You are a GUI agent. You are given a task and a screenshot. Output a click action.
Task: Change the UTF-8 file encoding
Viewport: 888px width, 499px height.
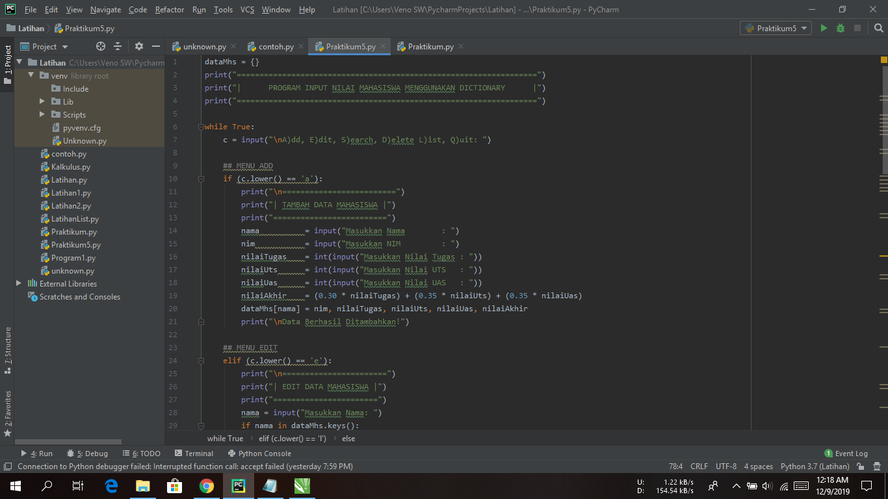pyautogui.click(x=726, y=467)
